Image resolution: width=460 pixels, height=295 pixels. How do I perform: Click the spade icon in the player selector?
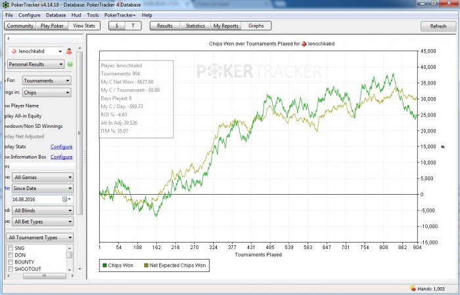coord(14,51)
